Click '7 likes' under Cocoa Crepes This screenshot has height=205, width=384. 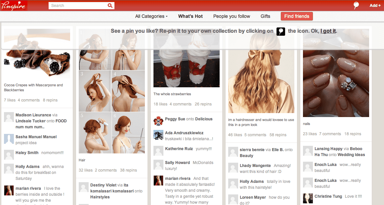pyautogui.click(x=10, y=100)
